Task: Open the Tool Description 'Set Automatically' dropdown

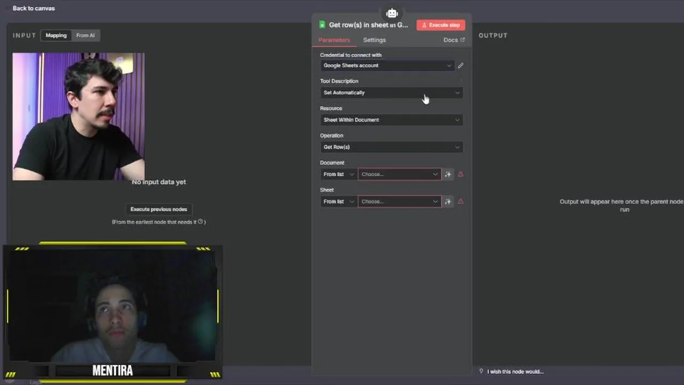Action: [392, 93]
